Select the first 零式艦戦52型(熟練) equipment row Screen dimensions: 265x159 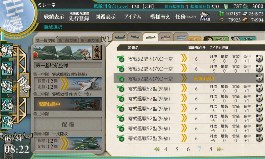tap(188, 88)
